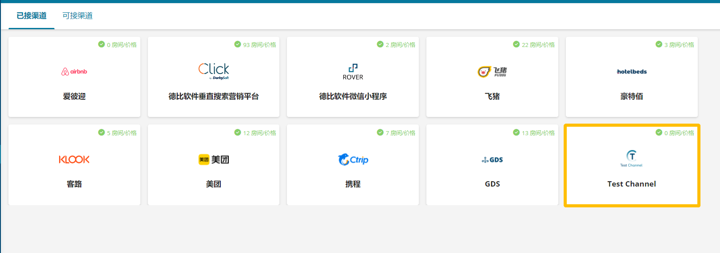
Task: Open 德比软件微信小程序 channel
Action: coord(353,96)
